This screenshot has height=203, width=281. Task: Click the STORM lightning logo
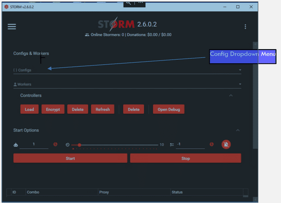[116, 24]
